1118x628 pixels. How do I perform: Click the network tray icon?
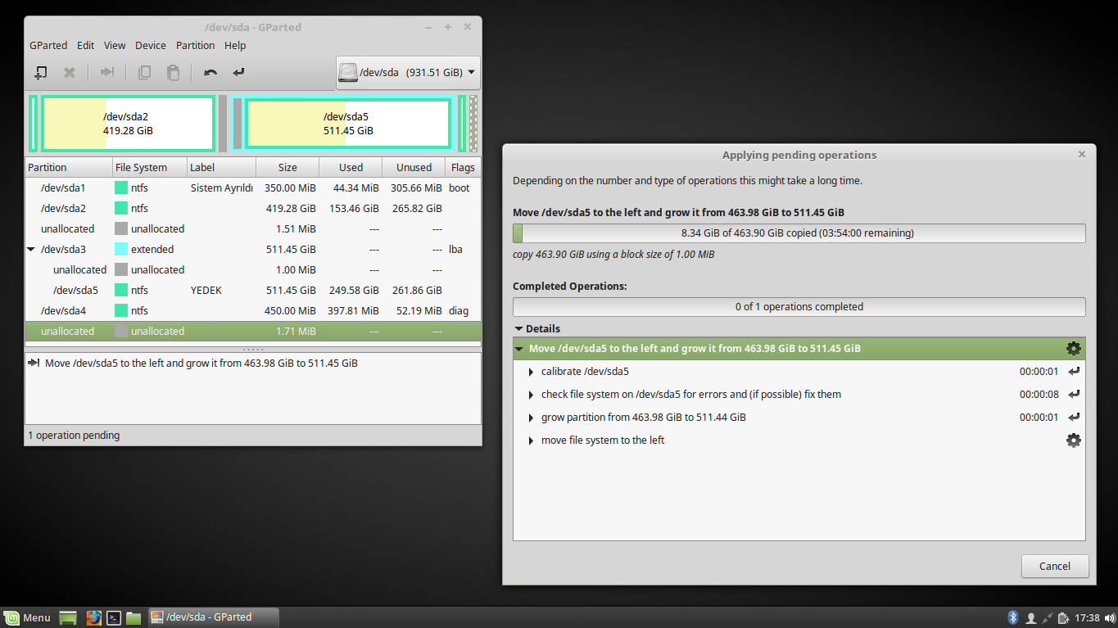tap(1047, 618)
